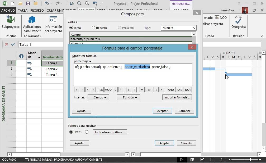The width and height of the screenshot is (266, 163).
Task: Switch to the RECURSO ribbon tab
Action: pyautogui.click(x=37, y=10)
